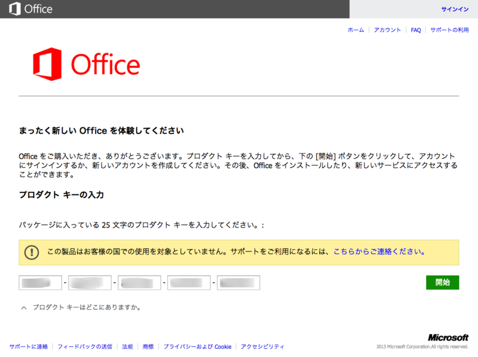The width and height of the screenshot is (478, 357).
Task: Click こちらからご連絡ください link in warning
Action: (379, 251)
